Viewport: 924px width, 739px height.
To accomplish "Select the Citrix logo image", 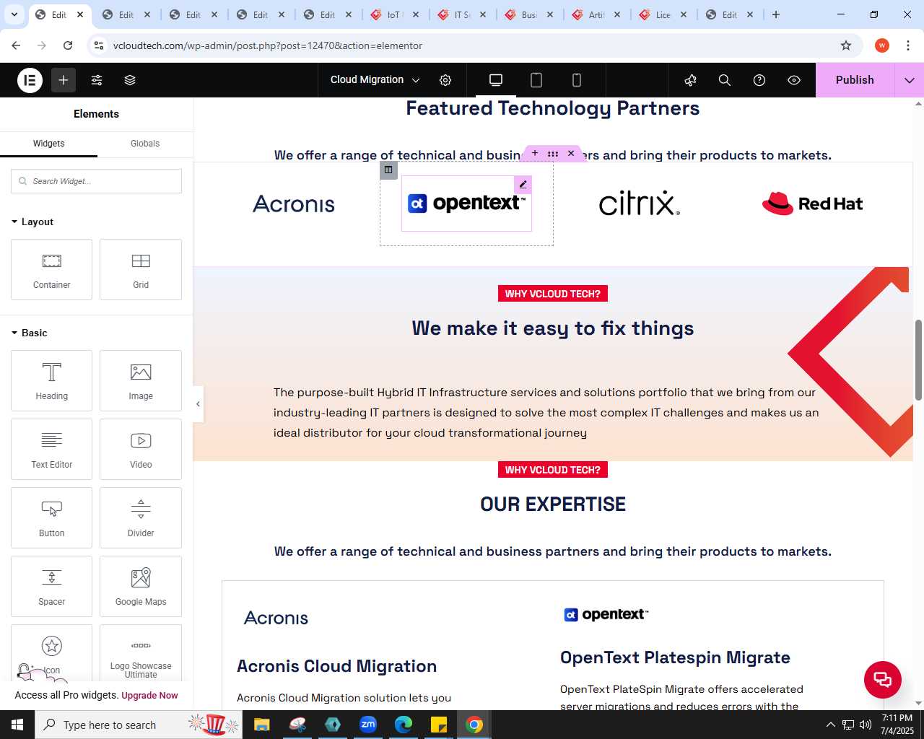I will (x=640, y=204).
